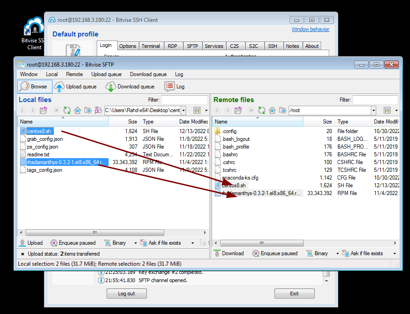Open upload Binary transfer mode dropdown
Screen dimensions: 410x314
[135, 243]
